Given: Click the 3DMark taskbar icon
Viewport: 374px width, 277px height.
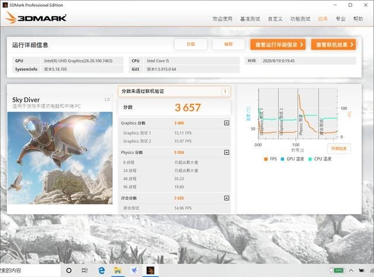Looking at the screenshot, I should click(x=151, y=271).
